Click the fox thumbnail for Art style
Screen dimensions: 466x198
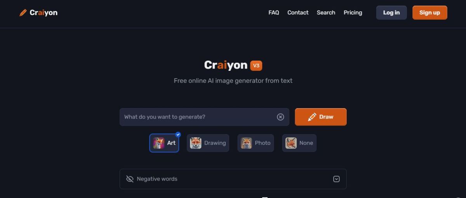click(x=158, y=143)
